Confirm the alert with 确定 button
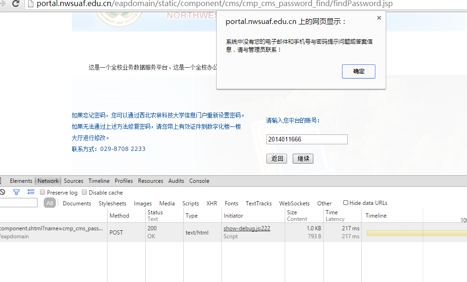This screenshot has width=467, height=282. [x=358, y=71]
